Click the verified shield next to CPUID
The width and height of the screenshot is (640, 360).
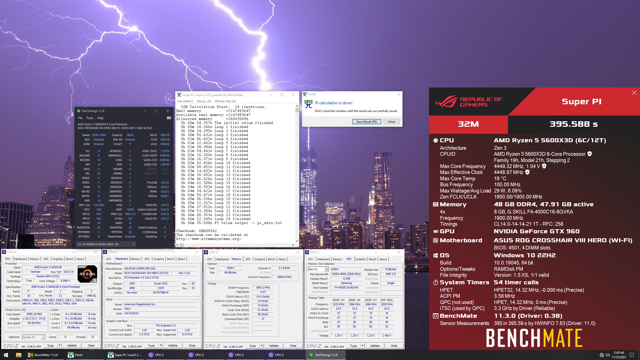click(589, 154)
